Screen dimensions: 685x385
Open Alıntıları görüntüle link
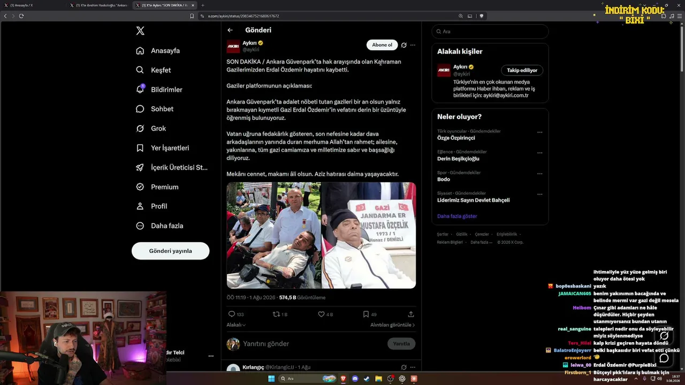(x=392, y=325)
